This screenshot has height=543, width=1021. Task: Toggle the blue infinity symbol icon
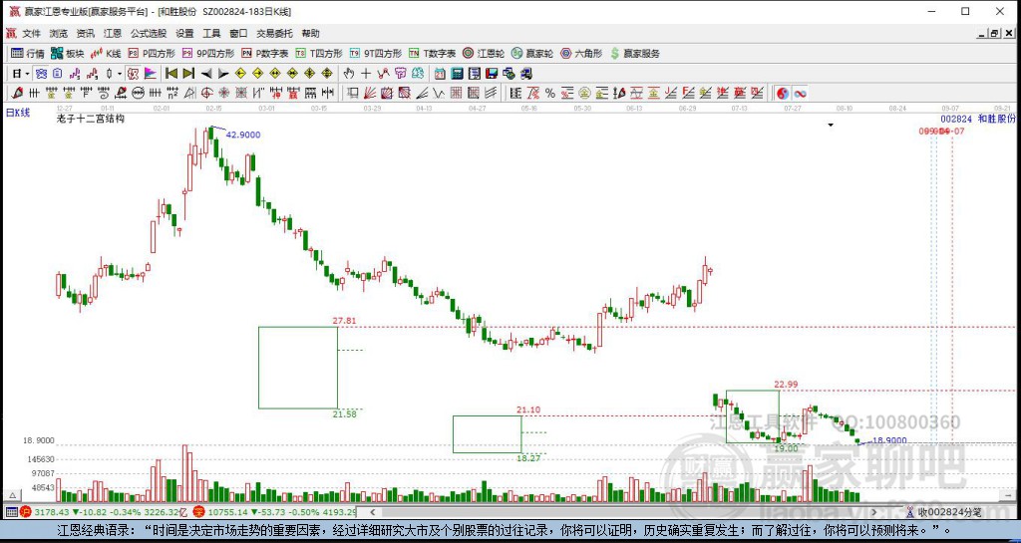(x=800, y=93)
